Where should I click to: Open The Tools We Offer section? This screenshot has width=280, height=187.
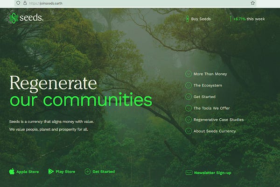[211, 108]
